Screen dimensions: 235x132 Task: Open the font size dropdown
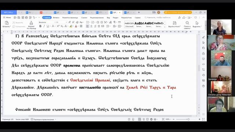[x=66, y=22]
